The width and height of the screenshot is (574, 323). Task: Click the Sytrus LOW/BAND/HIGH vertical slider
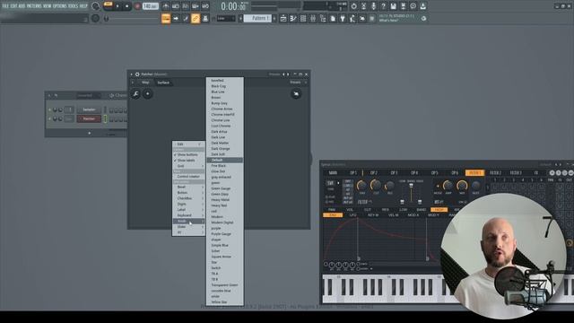click(411, 193)
